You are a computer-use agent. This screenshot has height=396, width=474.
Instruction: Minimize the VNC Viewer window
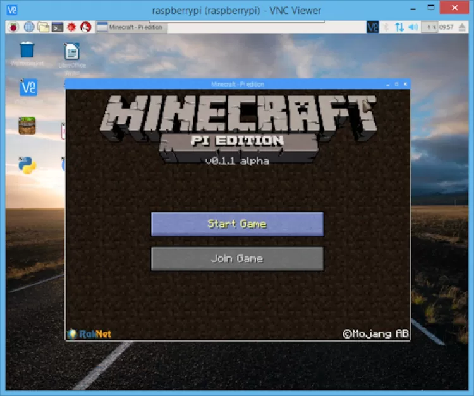coord(413,9)
